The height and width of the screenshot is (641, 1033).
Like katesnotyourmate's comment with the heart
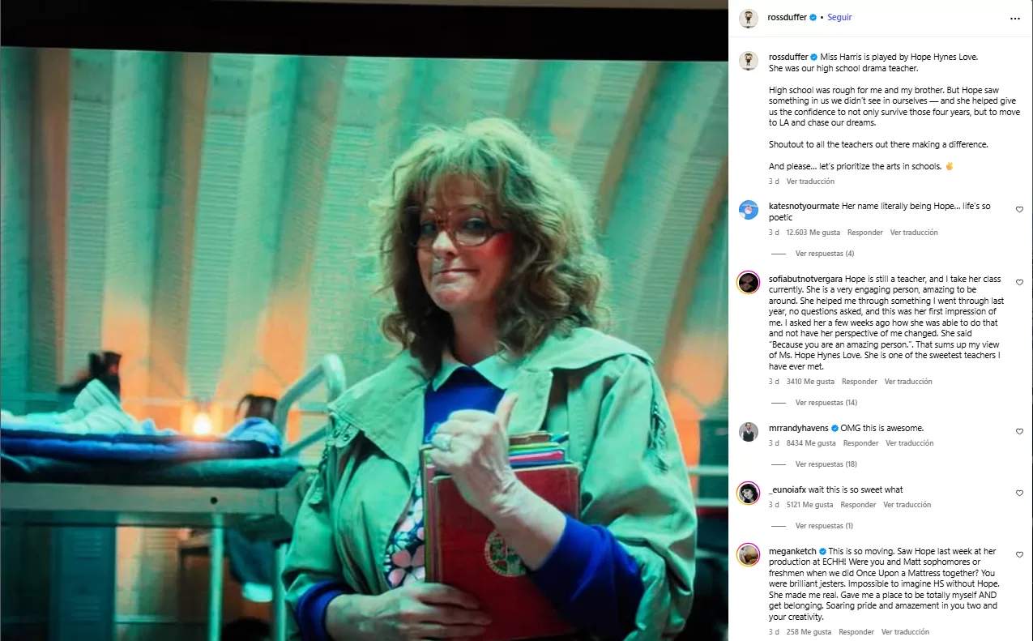[1019, 210]
